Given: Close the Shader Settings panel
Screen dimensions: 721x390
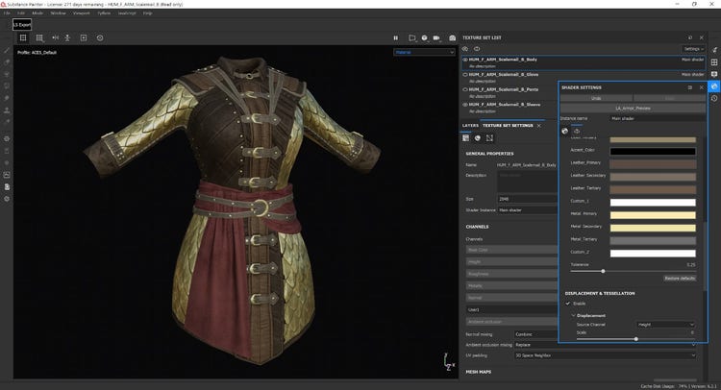Looking at the screenshot, I should (x=701, y=86).
